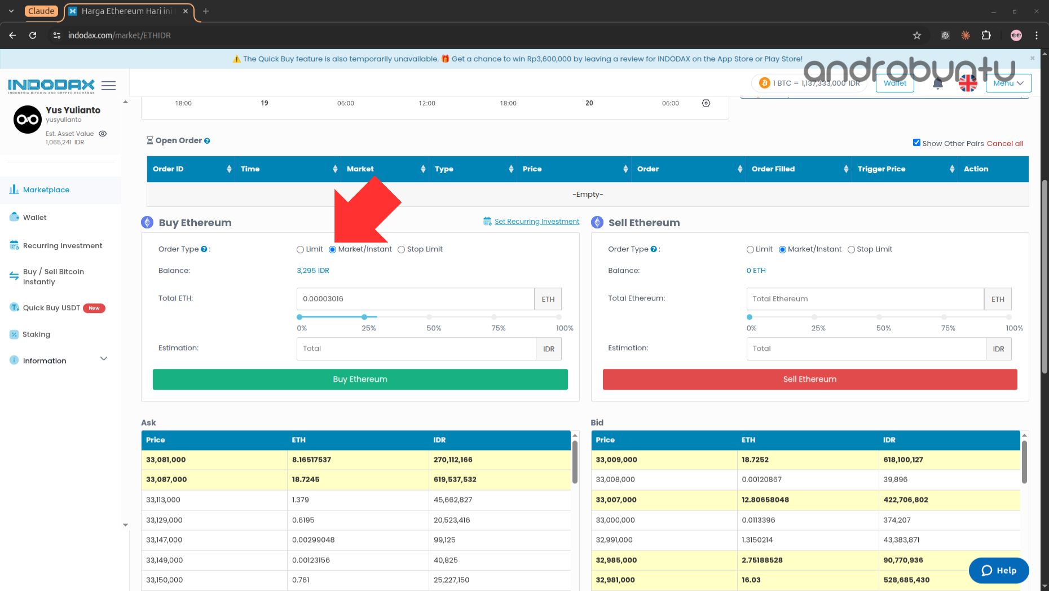Click the UK flag language icon
The height and width of the screenshot is (591, 1049).
pos(968,83)
